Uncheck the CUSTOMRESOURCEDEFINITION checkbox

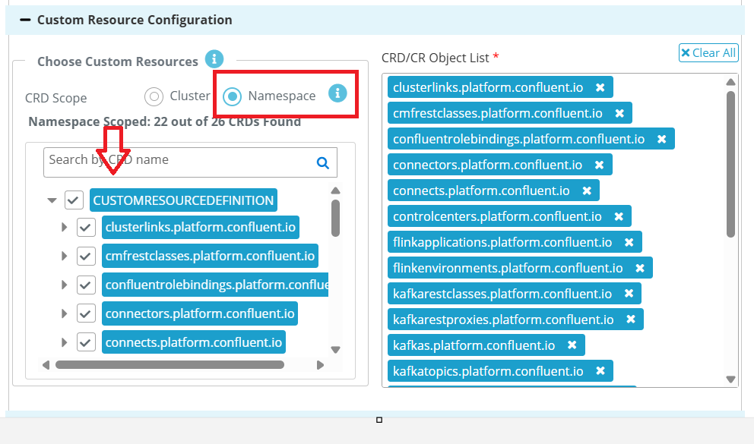[x=74, y=200]
